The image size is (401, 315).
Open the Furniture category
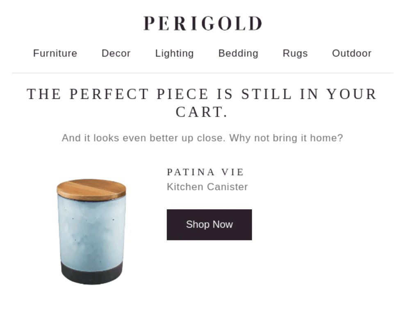tap(55, 53)
